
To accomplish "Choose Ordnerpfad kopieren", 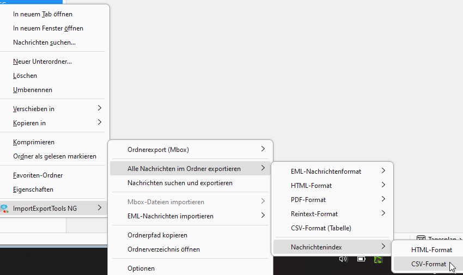I will [x=157, y=235].
